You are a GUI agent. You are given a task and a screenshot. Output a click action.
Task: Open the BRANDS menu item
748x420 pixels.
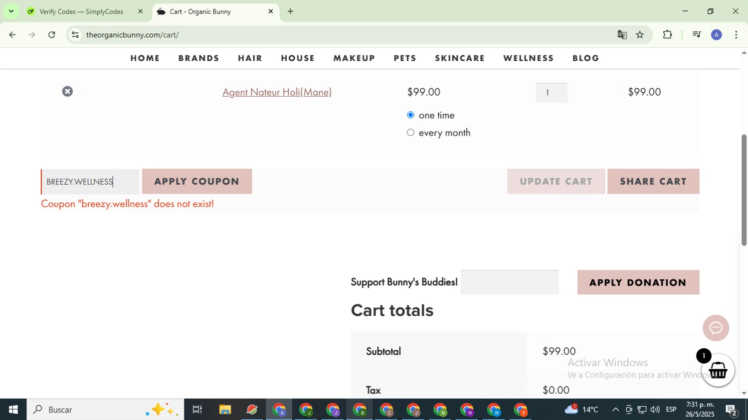tap(199, 58)
